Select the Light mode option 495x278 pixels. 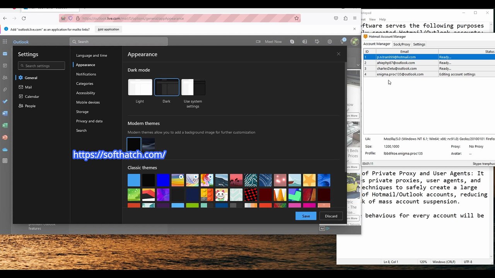(140, 87)
